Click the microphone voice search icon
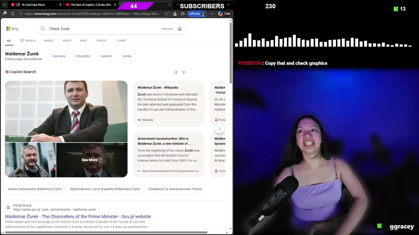Viewport: 419px width, 235px height. pos(180,29)
